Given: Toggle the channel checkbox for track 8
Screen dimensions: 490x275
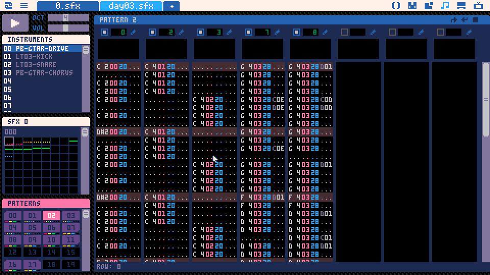Looking at the screenshot, I should (x=297, y=32).
